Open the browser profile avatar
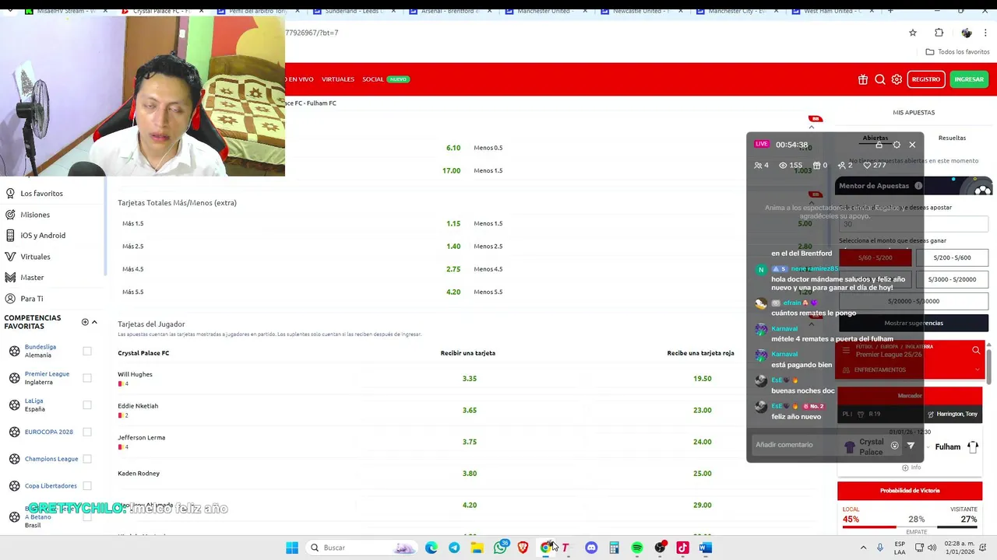 pos(967,33)
